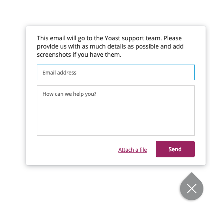The width and height of the screenshot is (216, 205).
Task: Choose the underlined Attach a file text
Action: coord(132,150)
